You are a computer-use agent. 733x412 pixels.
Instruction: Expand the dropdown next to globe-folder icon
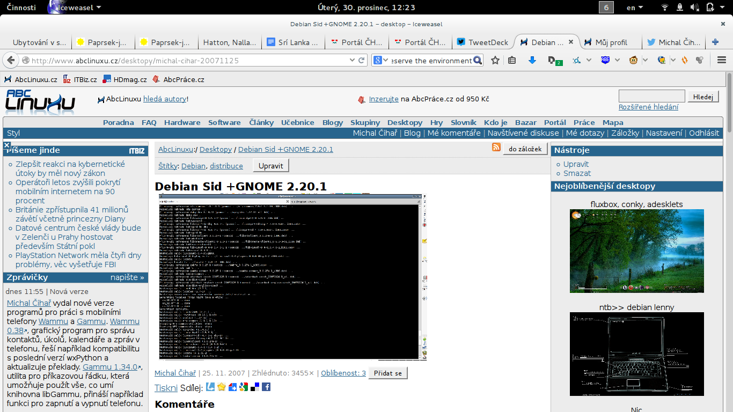[673, 61]
